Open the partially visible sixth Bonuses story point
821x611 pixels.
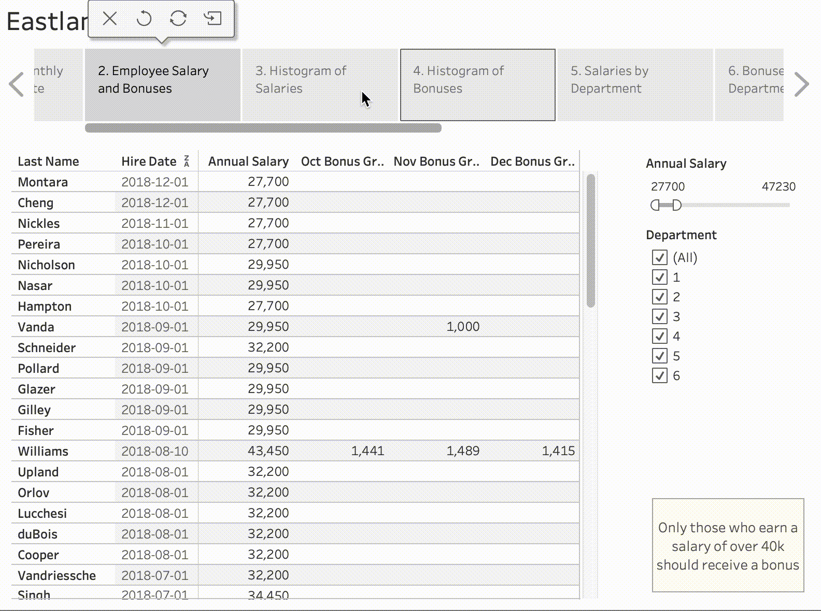pyautogui.click(x=749, y=85)
